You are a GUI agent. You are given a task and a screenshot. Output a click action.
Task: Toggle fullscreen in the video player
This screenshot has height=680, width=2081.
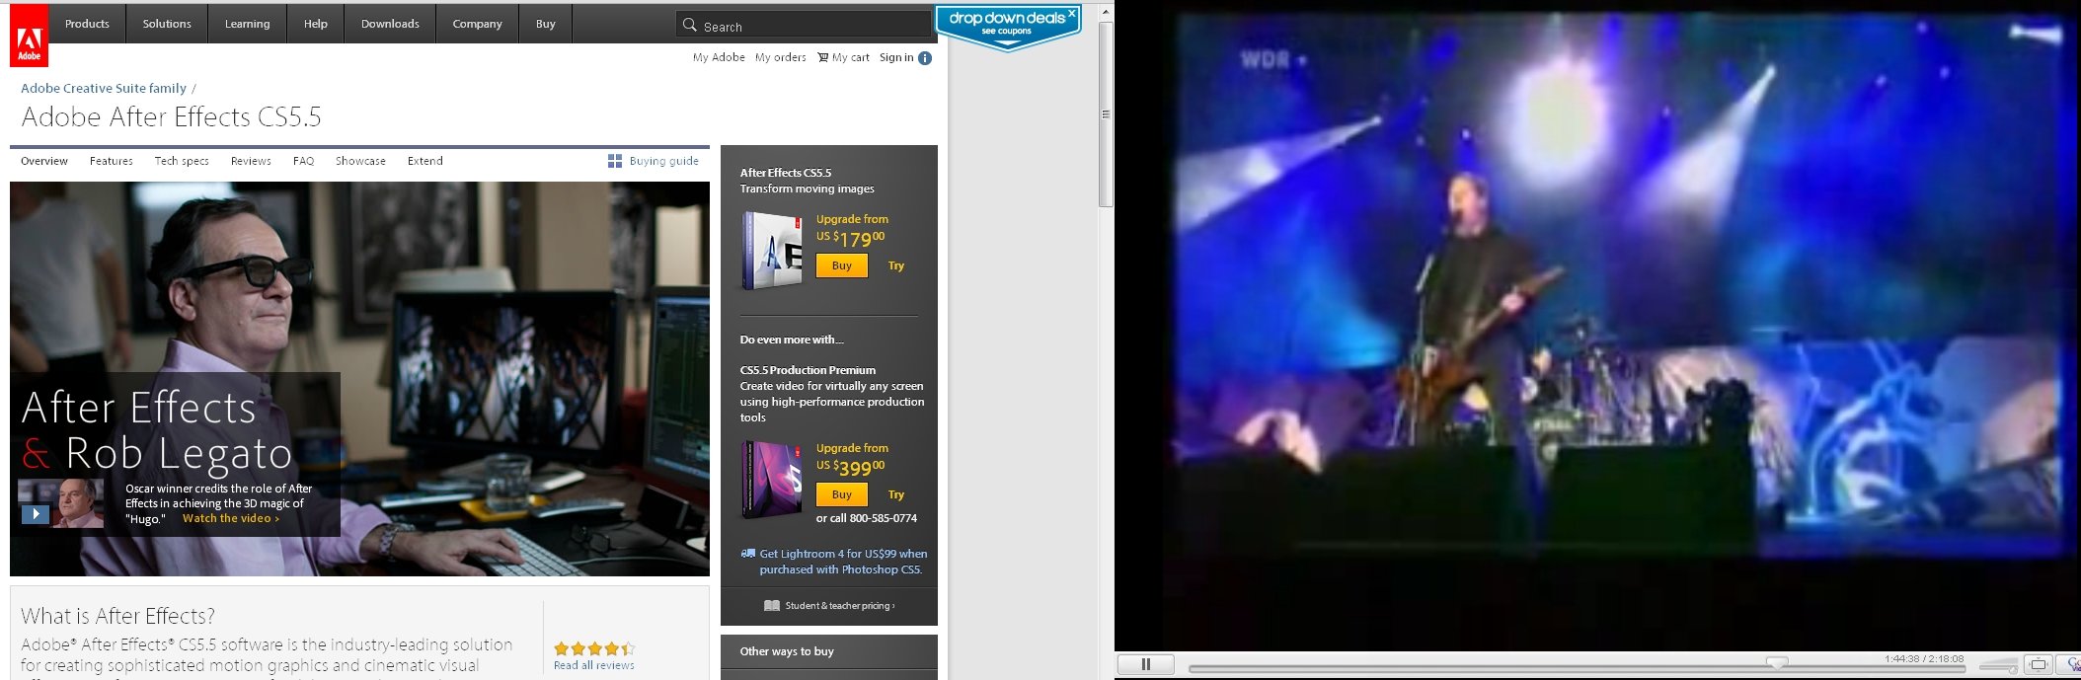click(x=2038, y=665)
